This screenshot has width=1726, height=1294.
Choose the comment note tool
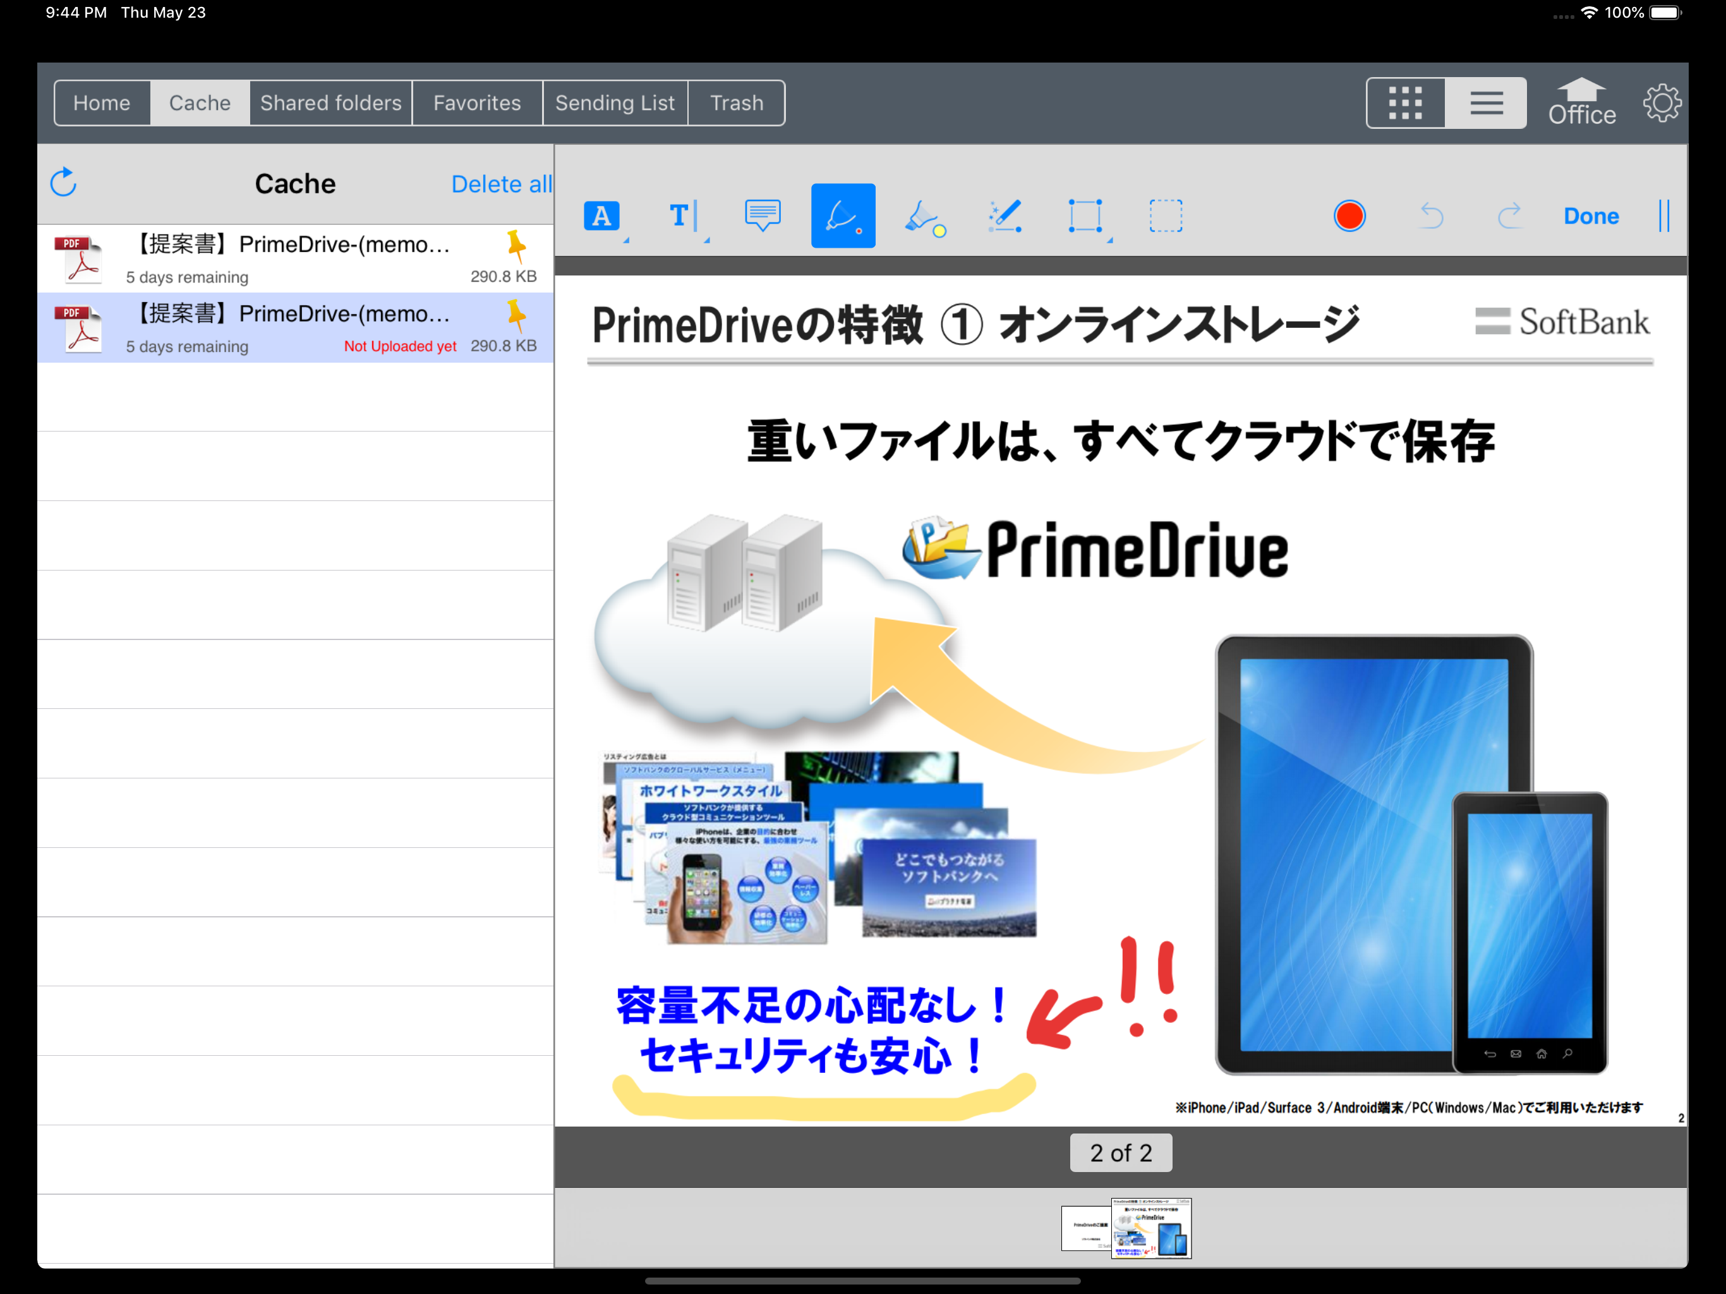[x=763, y=216]
